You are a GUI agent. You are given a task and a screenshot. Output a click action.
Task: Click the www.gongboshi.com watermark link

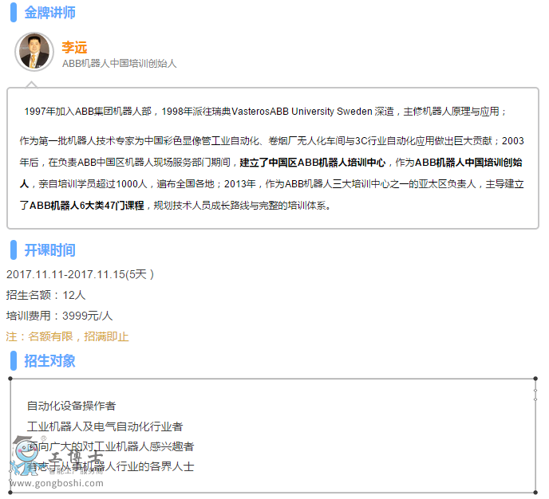53,483
